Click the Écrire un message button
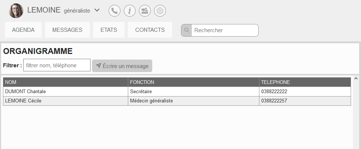The height and width of the screenshot is (149, 361). (x=122, y=66)
